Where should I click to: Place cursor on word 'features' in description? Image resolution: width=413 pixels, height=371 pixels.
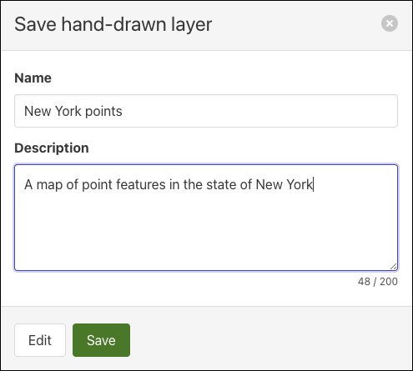141,184
